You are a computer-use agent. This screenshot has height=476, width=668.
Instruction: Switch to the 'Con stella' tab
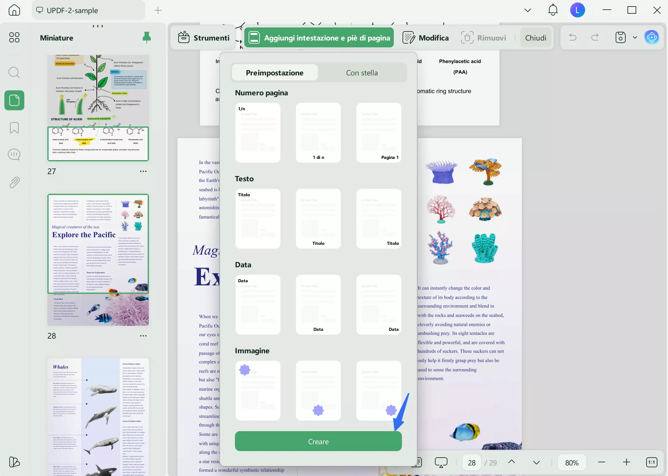pos(362,73)
